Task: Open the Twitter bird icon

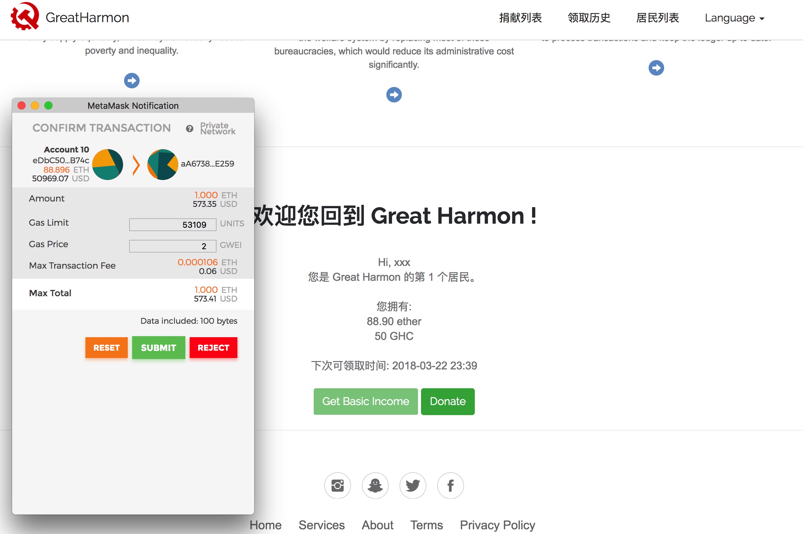Action: 413,485
